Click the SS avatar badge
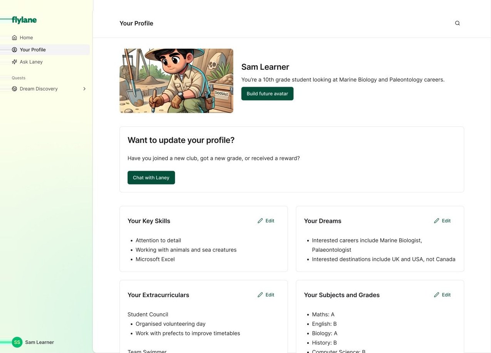This screenshot has width=491, height=353. 17,342
